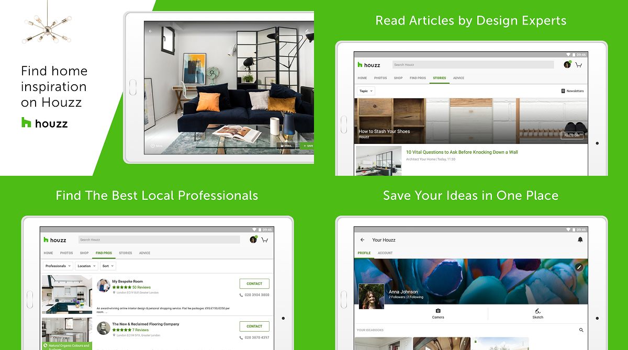Contact The New & Reclaimed Flooring Company
Image resolution: width=628 pixels, height=350 pixels.
tap(254, 326)
